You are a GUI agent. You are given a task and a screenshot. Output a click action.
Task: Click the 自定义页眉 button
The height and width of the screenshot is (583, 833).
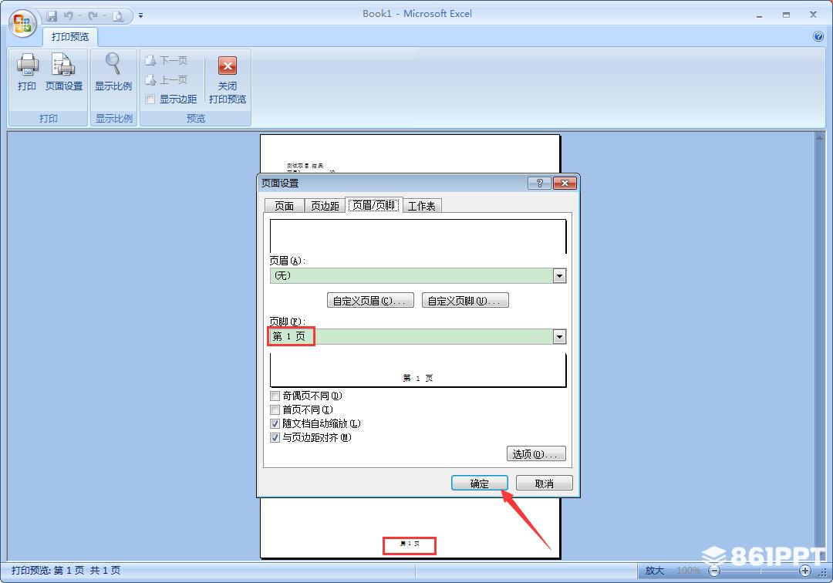click(369, 301)
